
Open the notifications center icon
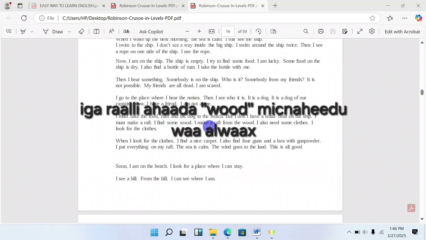[x=415, y=232]
